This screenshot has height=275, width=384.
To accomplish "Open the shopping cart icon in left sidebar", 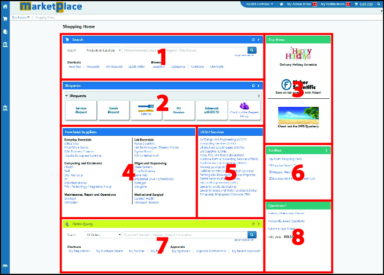I will pos(5,19).
